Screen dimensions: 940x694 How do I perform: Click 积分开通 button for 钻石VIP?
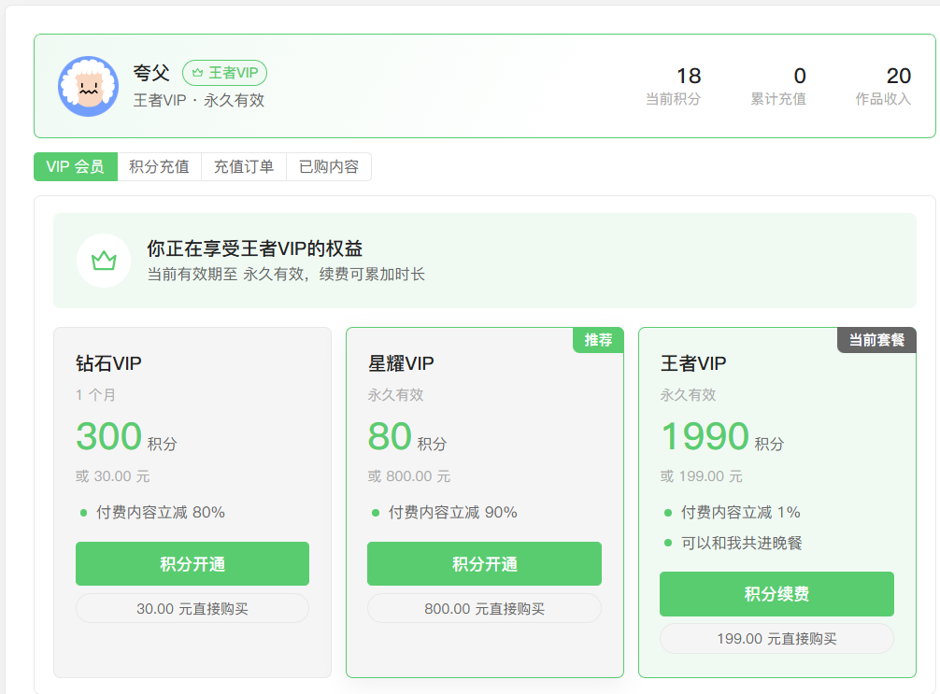tap(192, 564)
